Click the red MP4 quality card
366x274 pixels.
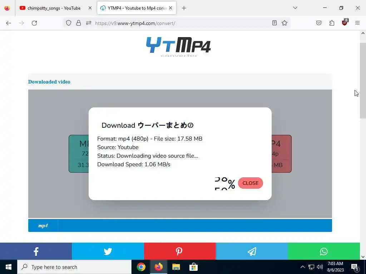(x=282, y=154)
